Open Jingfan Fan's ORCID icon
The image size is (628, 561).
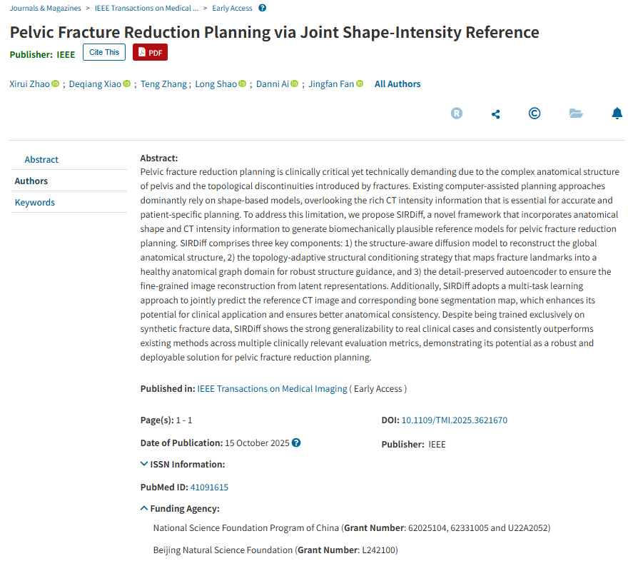(x=360, y=84)
